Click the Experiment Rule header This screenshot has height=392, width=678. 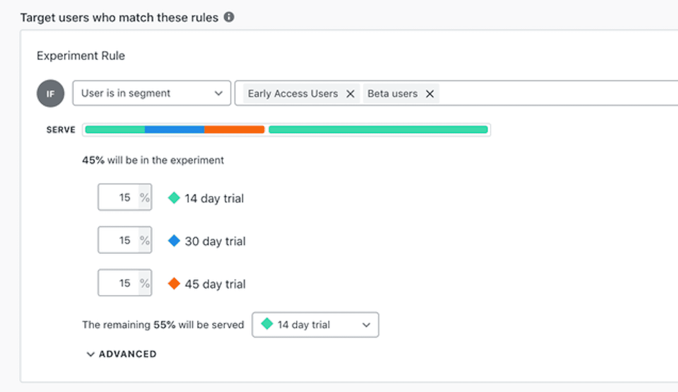(x=81, y=55)
